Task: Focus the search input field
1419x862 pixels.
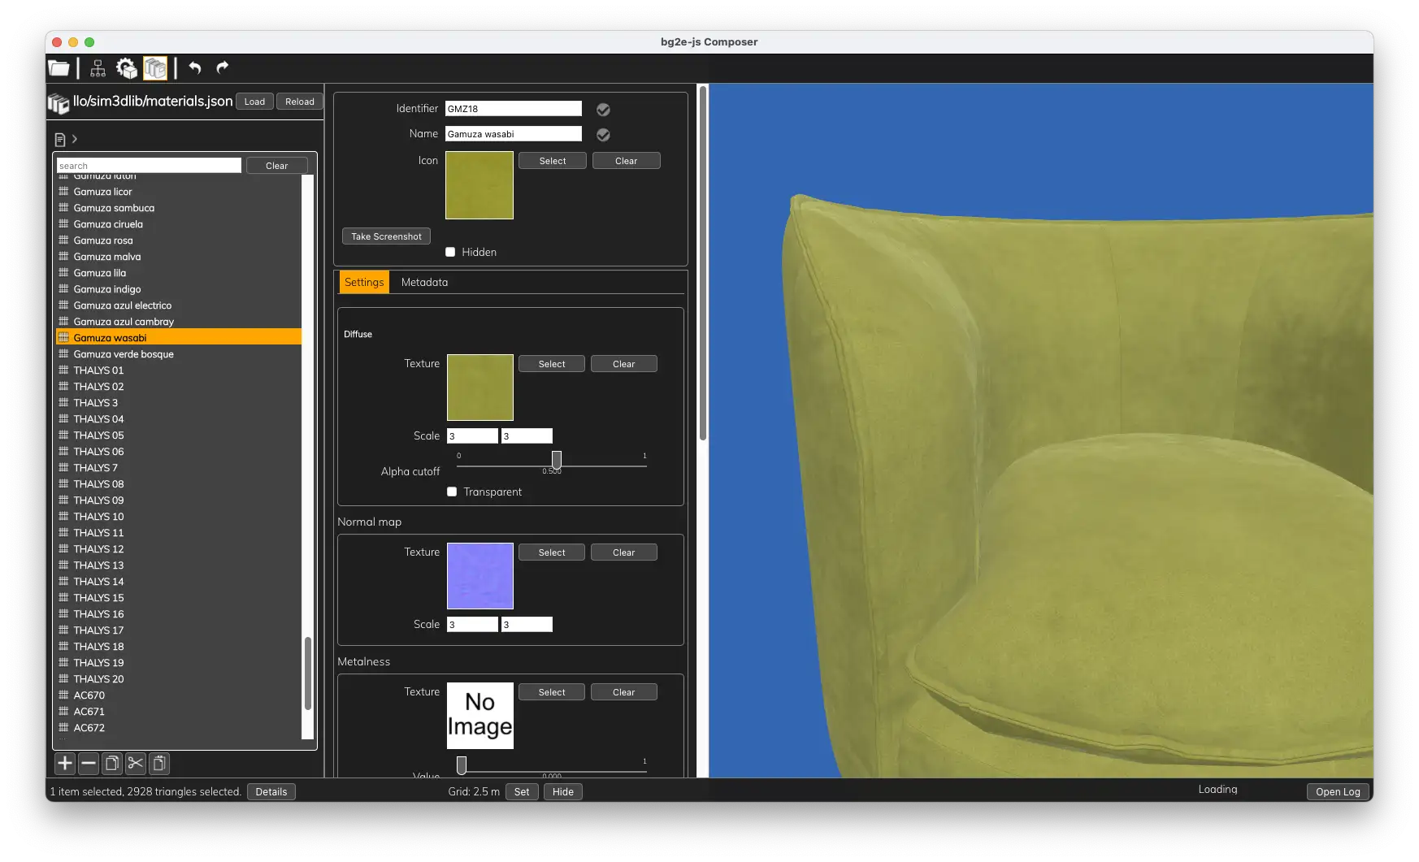Action: click(149, 166)
